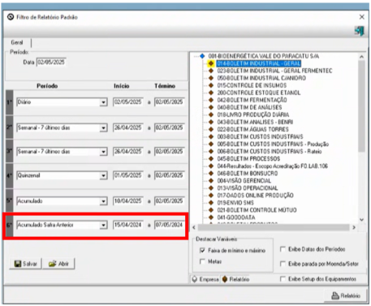Click the diamond icon beside 013-VISÃO OPERACIONAL
The width and height of the screenshot is (371, 306).
(x=211, y=187)
